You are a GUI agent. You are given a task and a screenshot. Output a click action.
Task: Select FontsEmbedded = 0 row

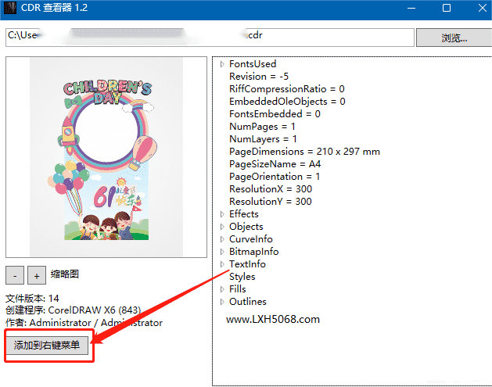point(275,114)
